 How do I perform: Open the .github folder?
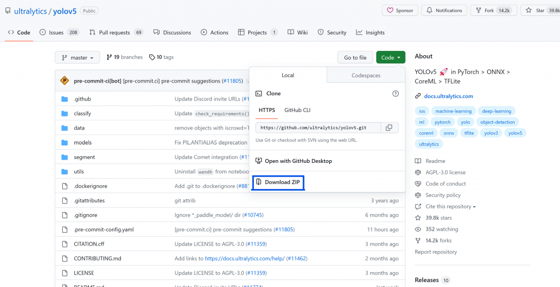(x=83, y=99)
